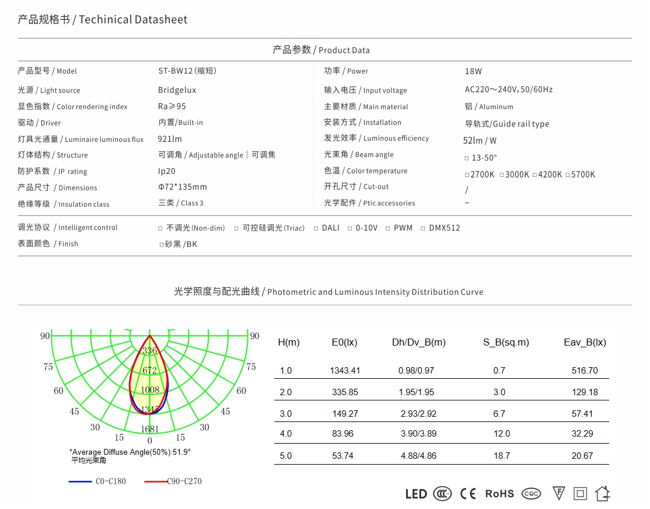Click power value 18W
The height and width of the screenshot is (509, 650).
pos(473,71)
